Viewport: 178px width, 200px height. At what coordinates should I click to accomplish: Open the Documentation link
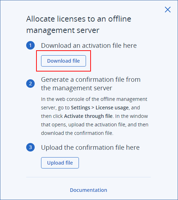(x=88, y=190)
